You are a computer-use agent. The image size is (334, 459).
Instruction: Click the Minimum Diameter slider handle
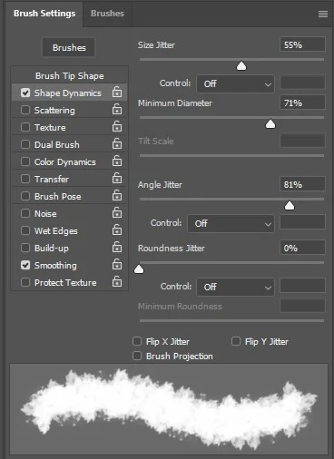270,124
